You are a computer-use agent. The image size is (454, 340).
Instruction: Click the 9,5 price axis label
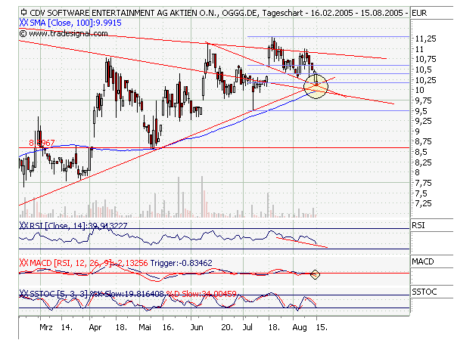click(421, 111)
